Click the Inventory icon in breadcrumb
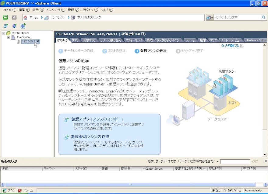The height and width of the screenshot is (194, 268). tap(46, 18)
